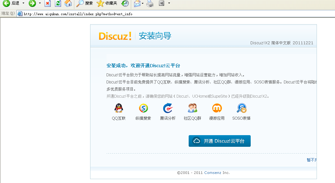The height and width of the screenshot is (183, 335).
Task: Open the History clock icon
Action: tap(125, 3)
